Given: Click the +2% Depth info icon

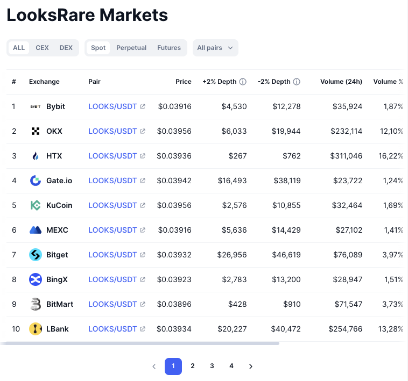Looking at the screenshot, I should tap(243, 82).
